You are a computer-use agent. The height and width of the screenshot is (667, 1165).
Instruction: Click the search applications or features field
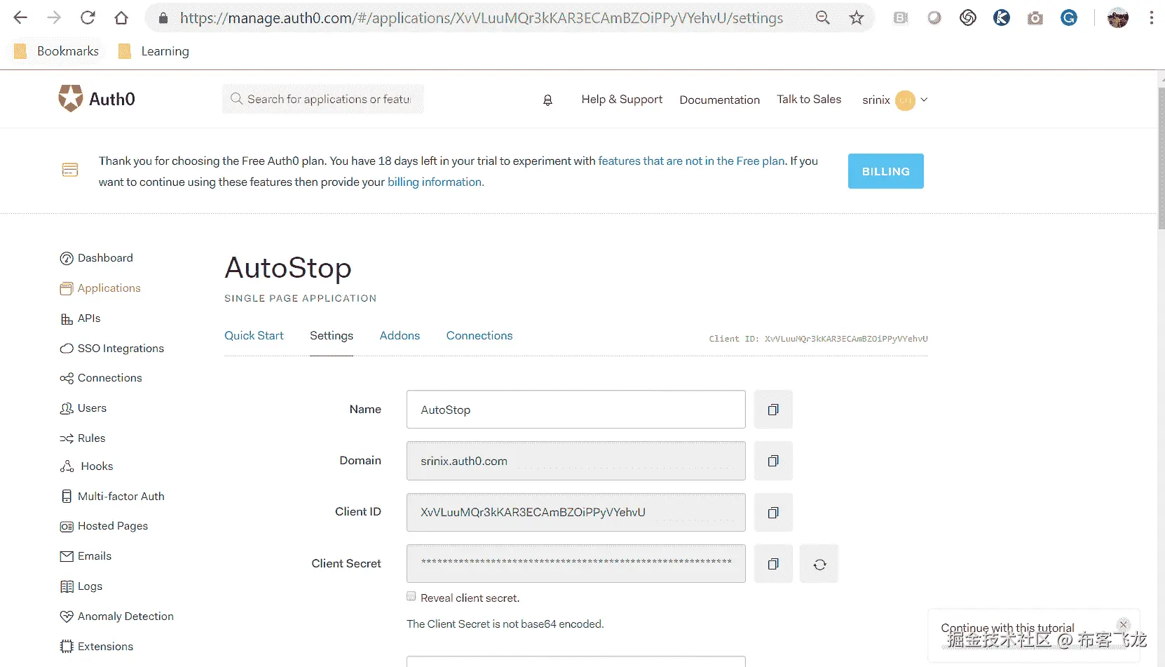[323, 99]
